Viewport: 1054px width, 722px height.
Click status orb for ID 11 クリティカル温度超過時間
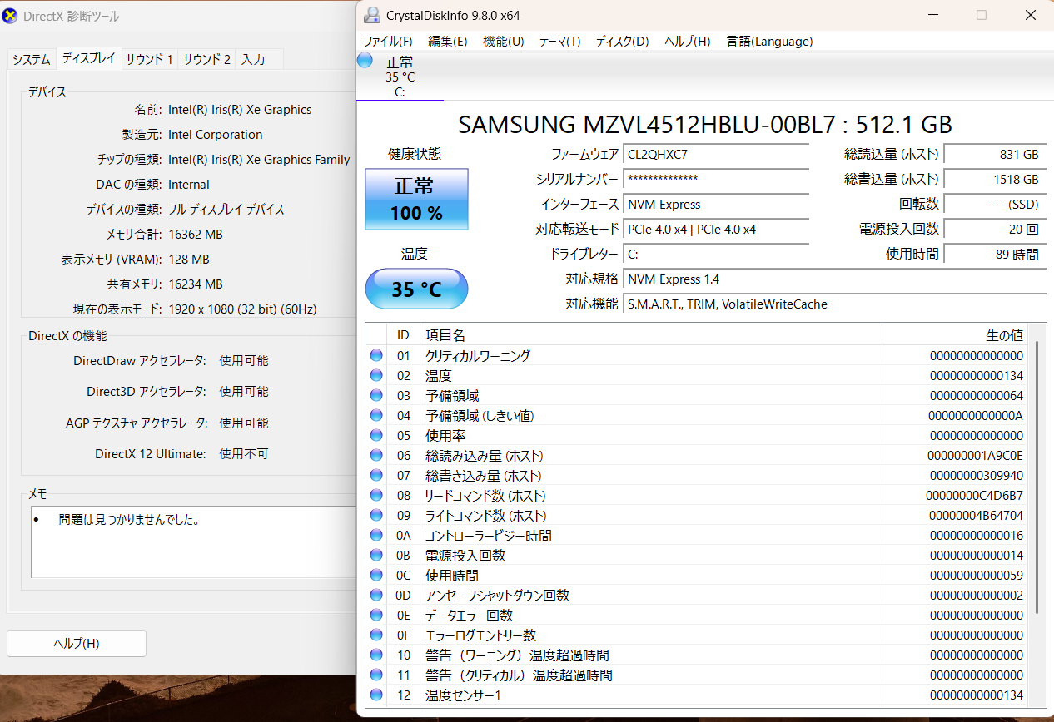tap(376, 675)
